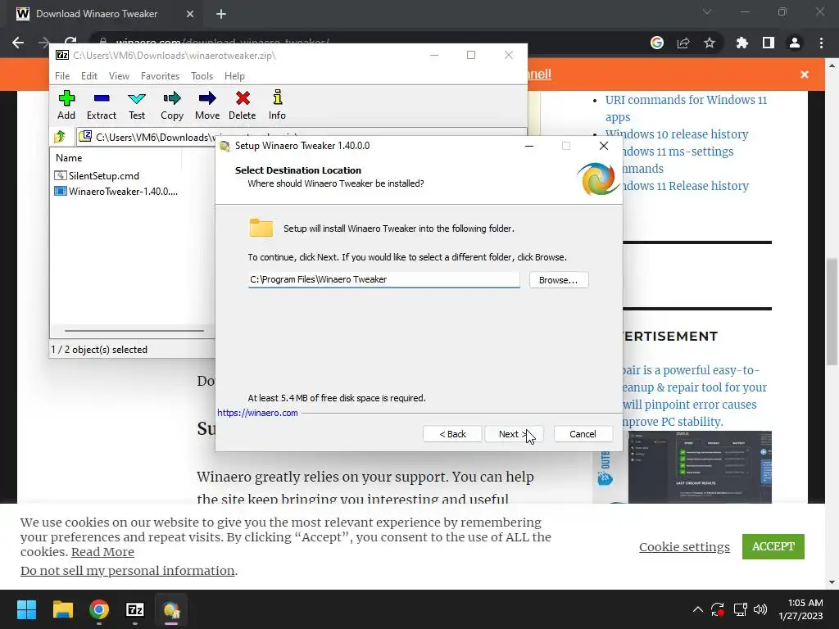Open the Chrome profile icon
The width and height of the screenshot is (839, 629).
click(795, 43)
